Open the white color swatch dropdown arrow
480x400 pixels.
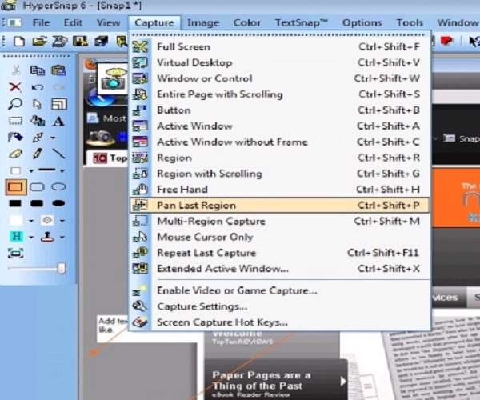pyautogui.click(x=31, y=221)
